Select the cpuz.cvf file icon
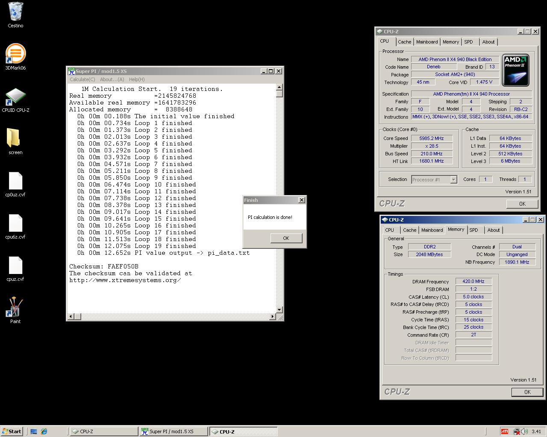 coord(15,269)
